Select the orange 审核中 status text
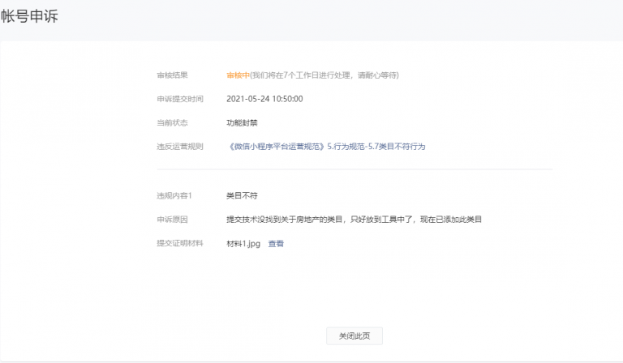 tap(238, 75)
